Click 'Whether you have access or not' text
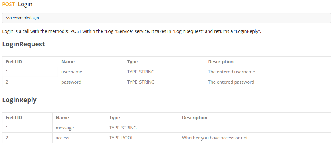Image resolution: width=333 pixels, height=146 pixels. 215,138
